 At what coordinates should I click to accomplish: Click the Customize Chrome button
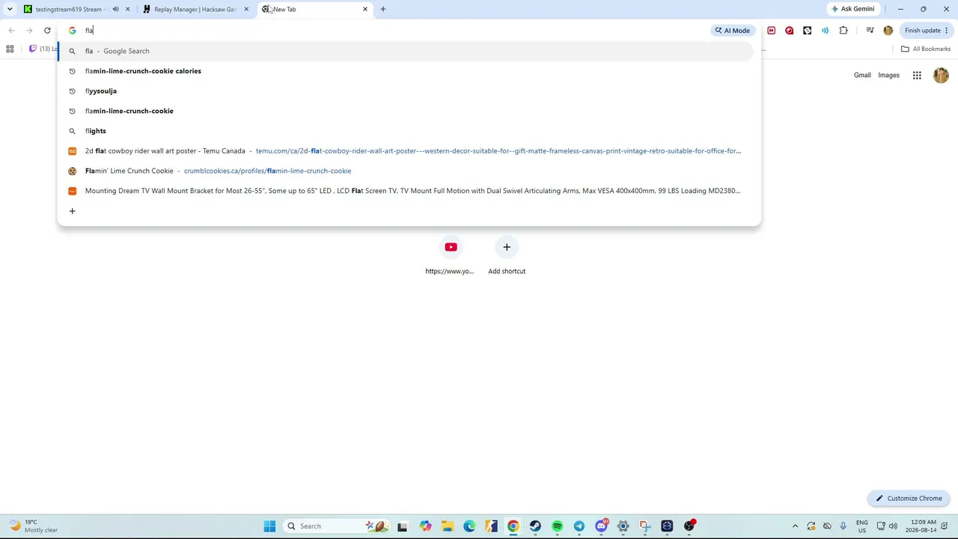pos(909,498)
